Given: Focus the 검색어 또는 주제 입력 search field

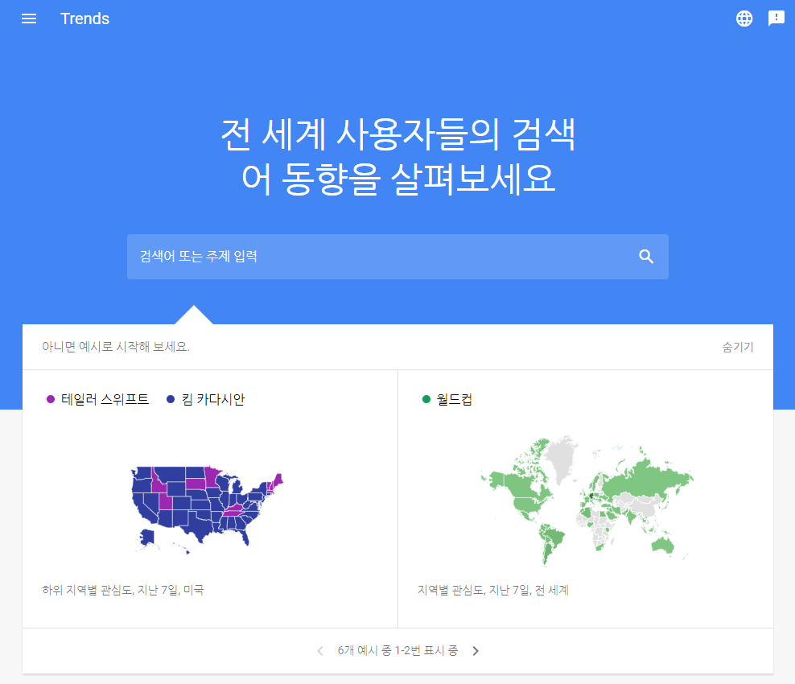Looking at the screenshot, I should (397, 257).
